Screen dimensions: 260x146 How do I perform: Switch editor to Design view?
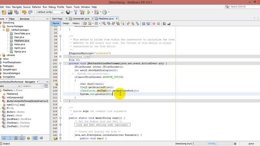click(66, 24)
